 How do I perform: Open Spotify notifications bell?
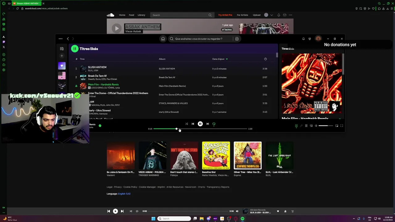click(x=303, y=39)
